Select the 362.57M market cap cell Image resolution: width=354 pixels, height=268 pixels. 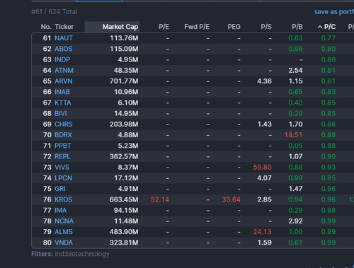point(124,156)
